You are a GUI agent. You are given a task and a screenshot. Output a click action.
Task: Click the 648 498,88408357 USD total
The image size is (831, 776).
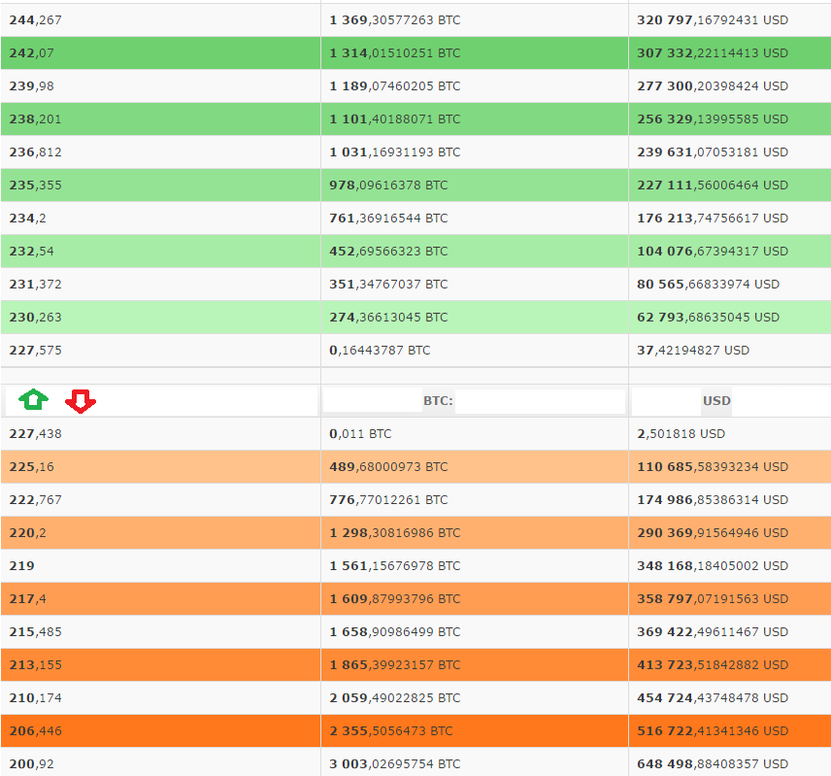point(713,763)
